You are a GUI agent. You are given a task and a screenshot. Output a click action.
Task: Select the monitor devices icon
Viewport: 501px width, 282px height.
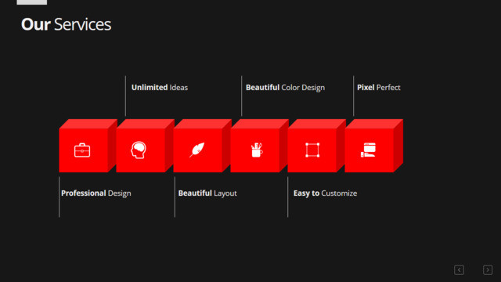(x=368, y=150)
